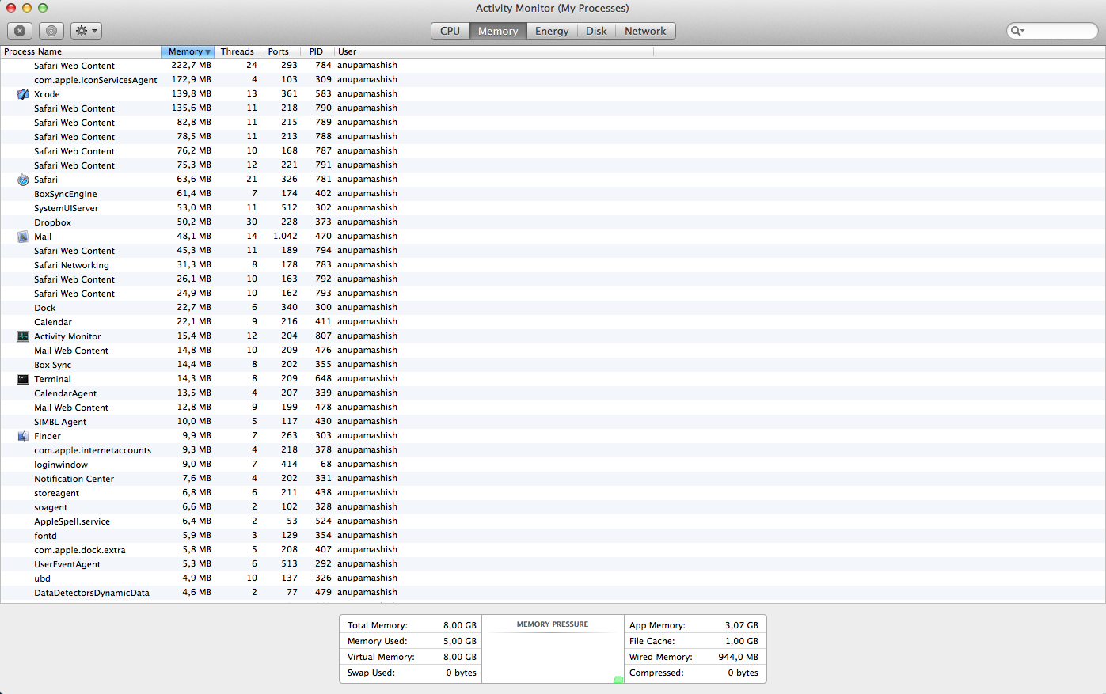Click the File Cache 1,00 GB value

(x=742, y=641)
